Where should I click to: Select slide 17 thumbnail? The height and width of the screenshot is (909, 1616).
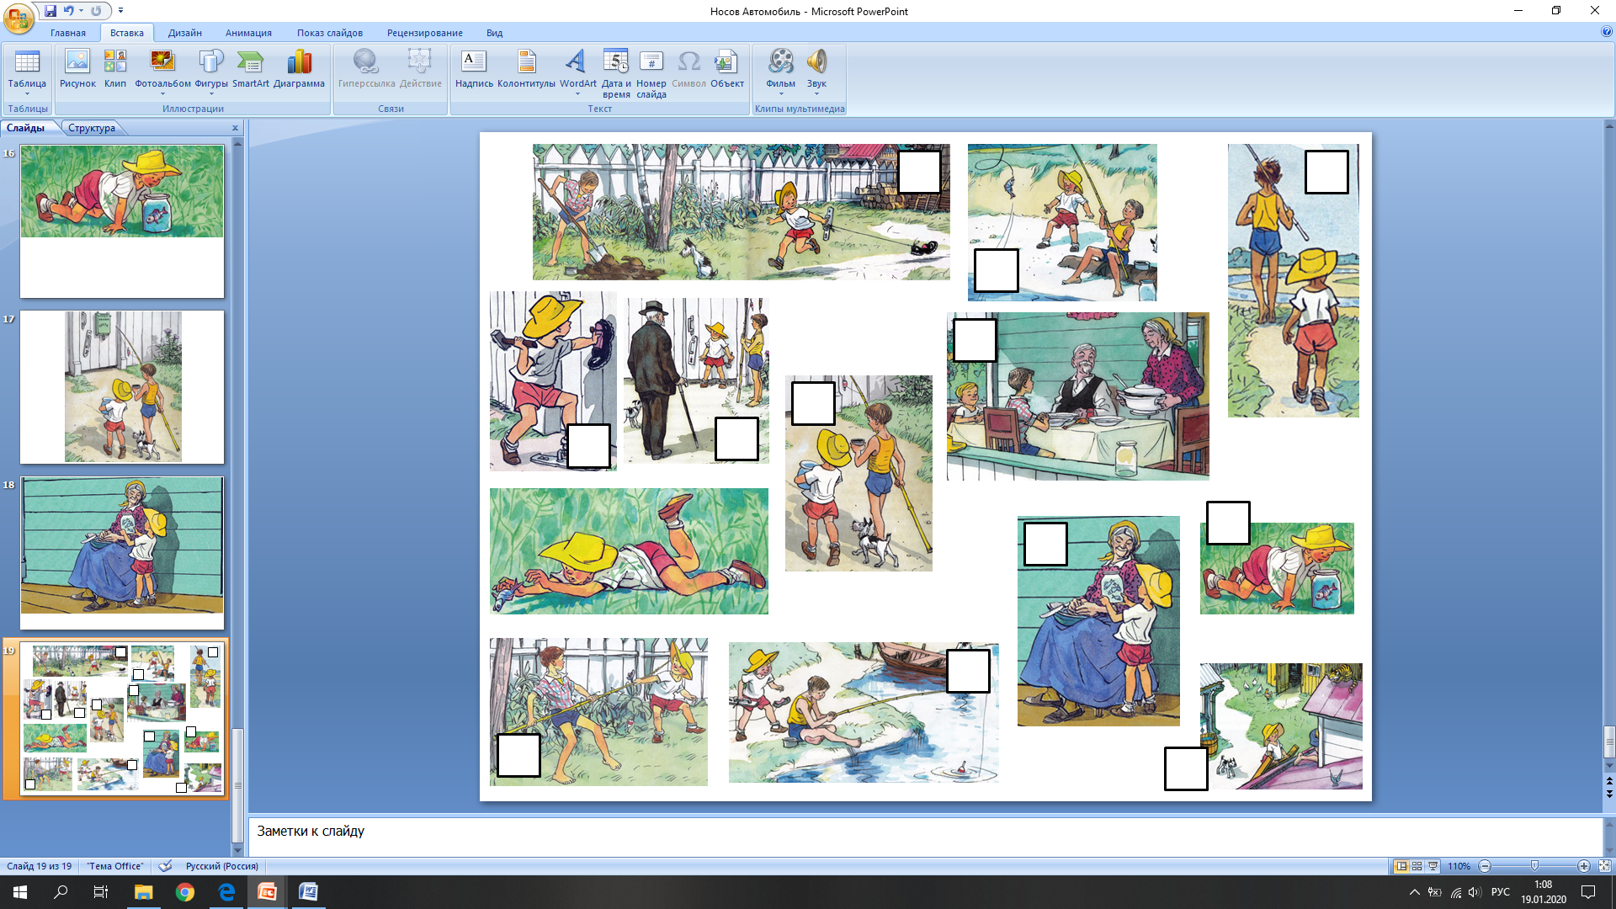[122, 387]
